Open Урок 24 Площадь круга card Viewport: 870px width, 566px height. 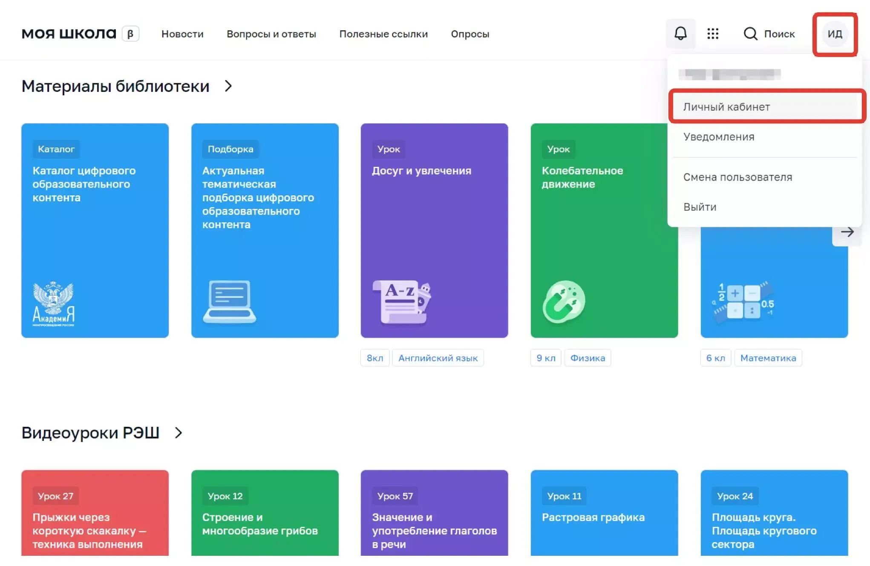click(x=774, y=513)
